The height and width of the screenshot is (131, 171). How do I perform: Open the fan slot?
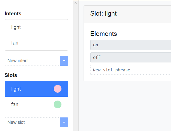coord(28,104)
